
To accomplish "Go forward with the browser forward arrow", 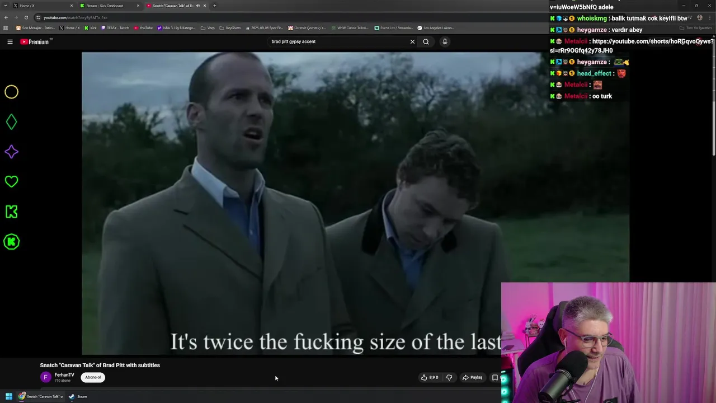I will tap(16, 17).
